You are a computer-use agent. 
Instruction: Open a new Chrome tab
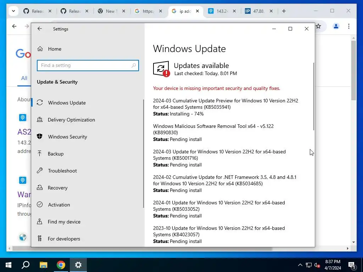[284, 11]
